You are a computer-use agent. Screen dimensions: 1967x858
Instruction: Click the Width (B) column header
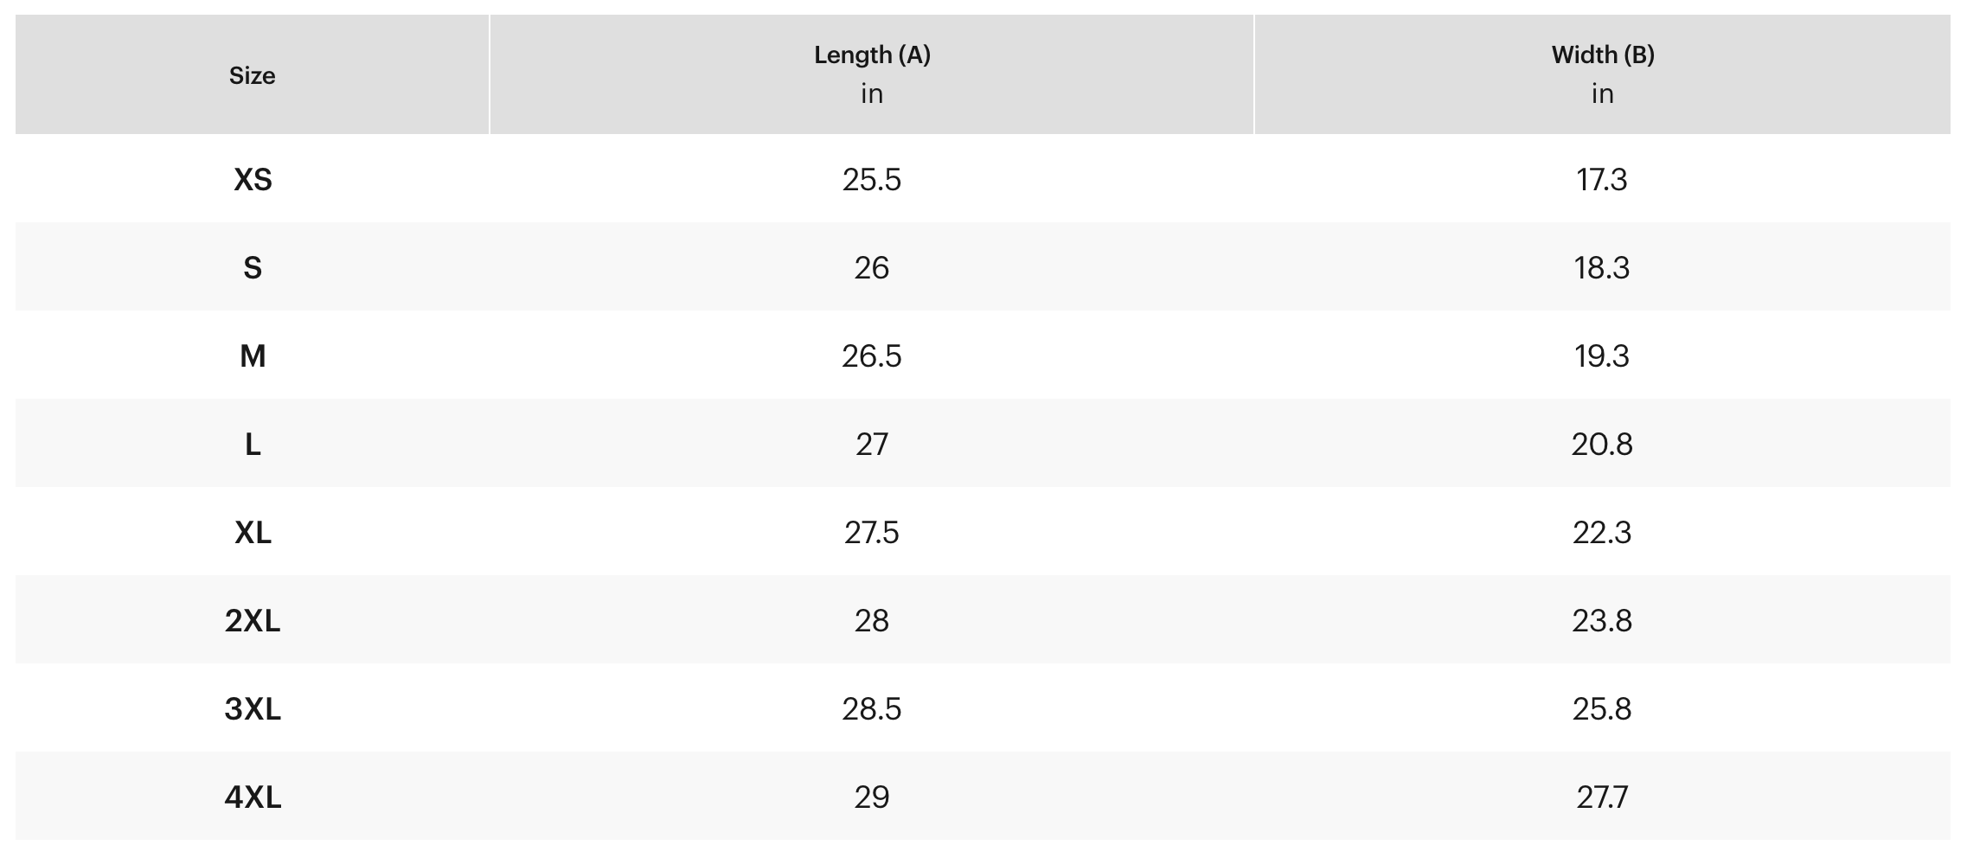[x=1602, y=55]
